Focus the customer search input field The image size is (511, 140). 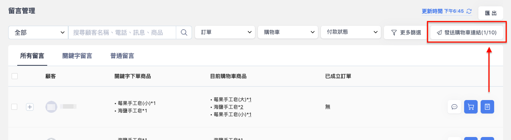pyautogui.click(x=122, y=32)
